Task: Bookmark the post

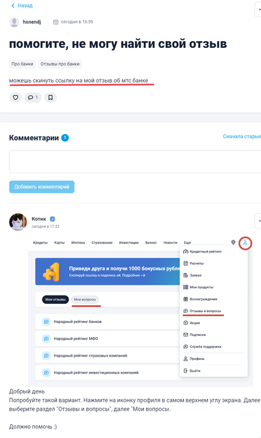Action: 51,97
